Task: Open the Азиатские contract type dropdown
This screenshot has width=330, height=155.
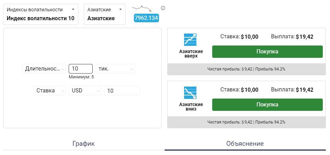Action: pyautogui.click(x=105, y=14)
